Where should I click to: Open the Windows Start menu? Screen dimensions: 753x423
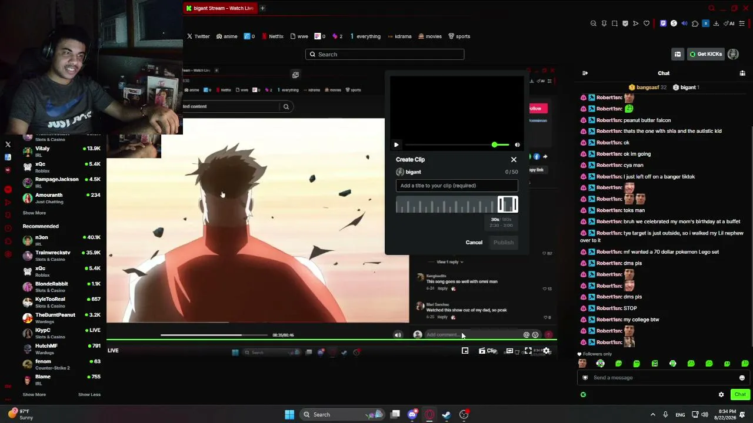(289, 415)
